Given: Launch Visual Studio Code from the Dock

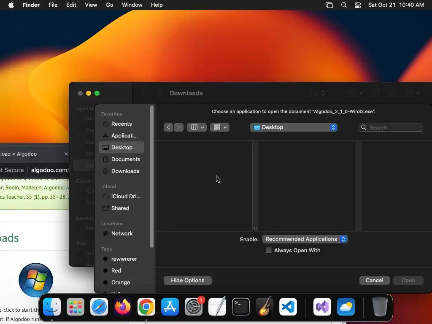Looking at the screenshot, I should pos(288,307).
